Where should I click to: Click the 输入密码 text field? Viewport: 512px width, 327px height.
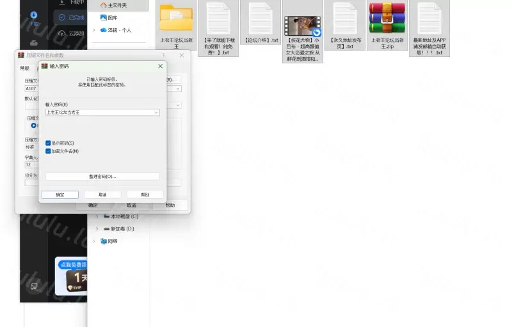point(99,113)
